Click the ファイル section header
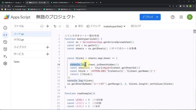Screen dimensions: 196x110 [19, 26]
